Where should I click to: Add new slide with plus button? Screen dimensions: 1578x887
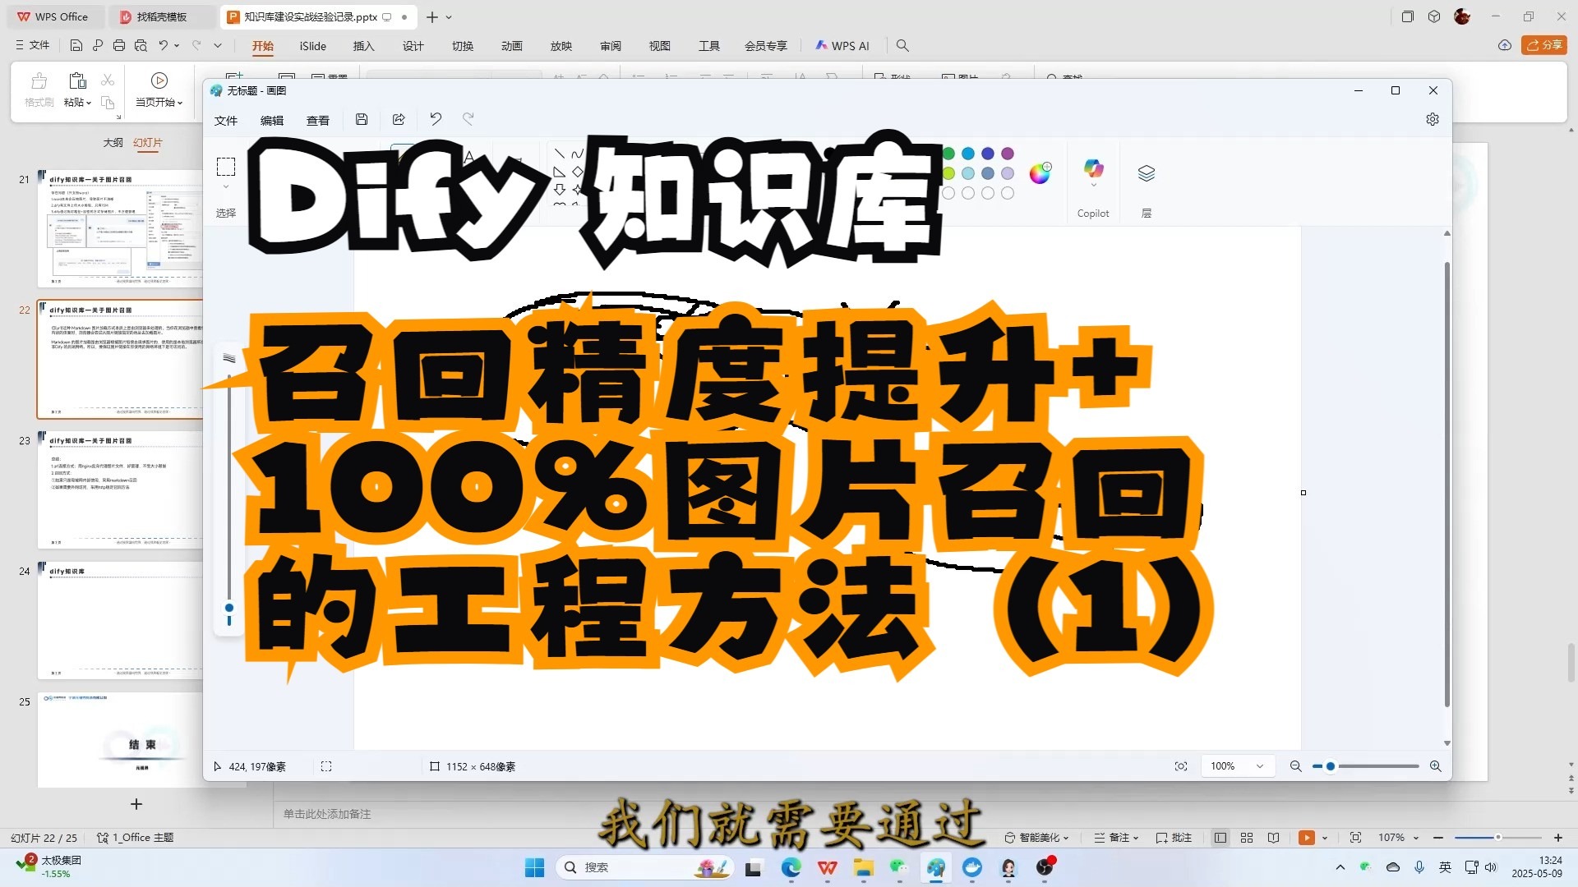coord(136,804)
